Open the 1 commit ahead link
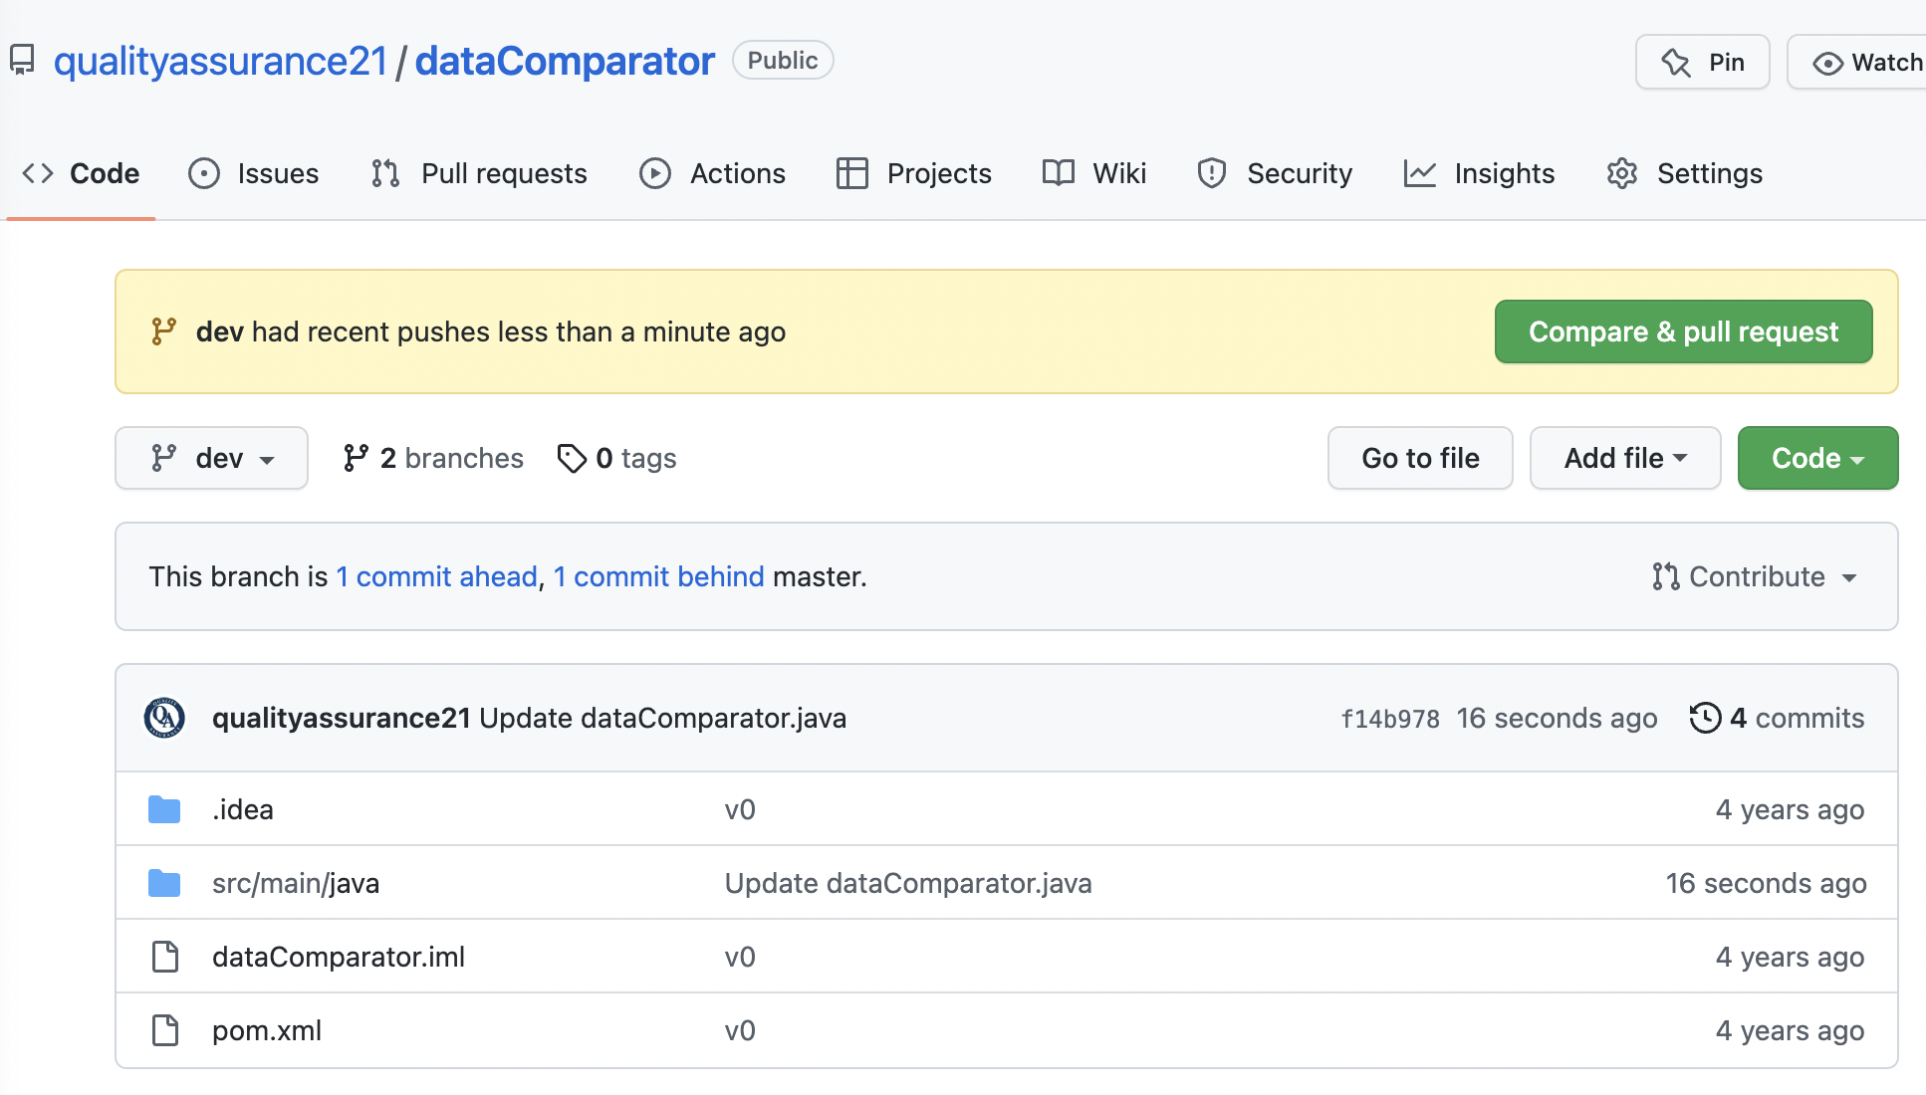The height and width of the screenshot is (1095, 1926). coord(436,576)
